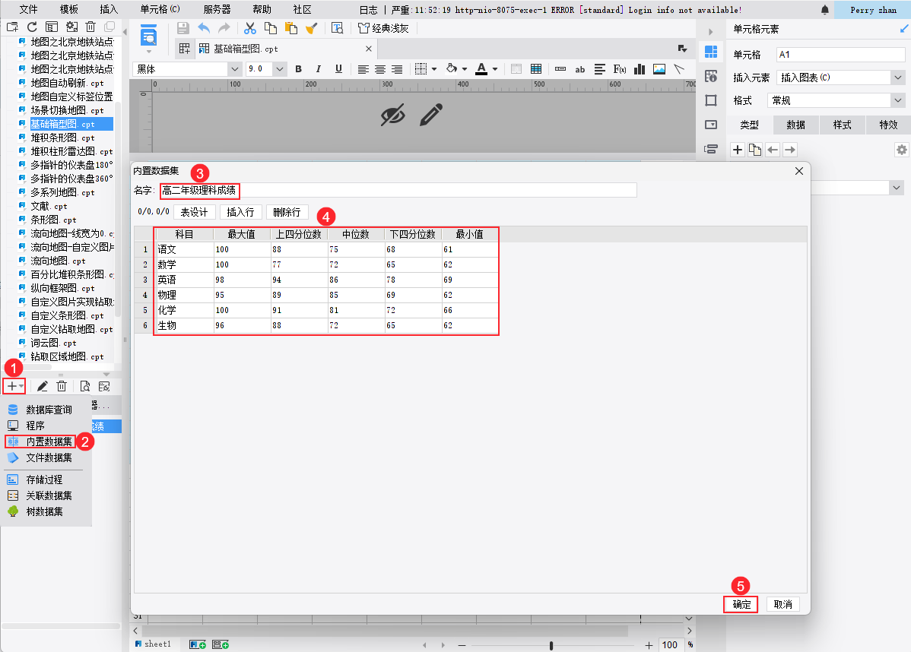
Task: Click the redo arrow icon
Action: pos(224,28)
